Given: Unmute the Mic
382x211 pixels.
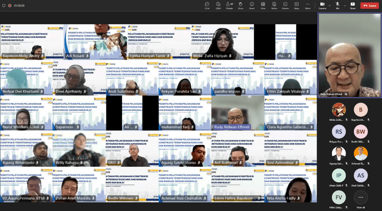Looking at the screenshot, I should coord(337,5).
